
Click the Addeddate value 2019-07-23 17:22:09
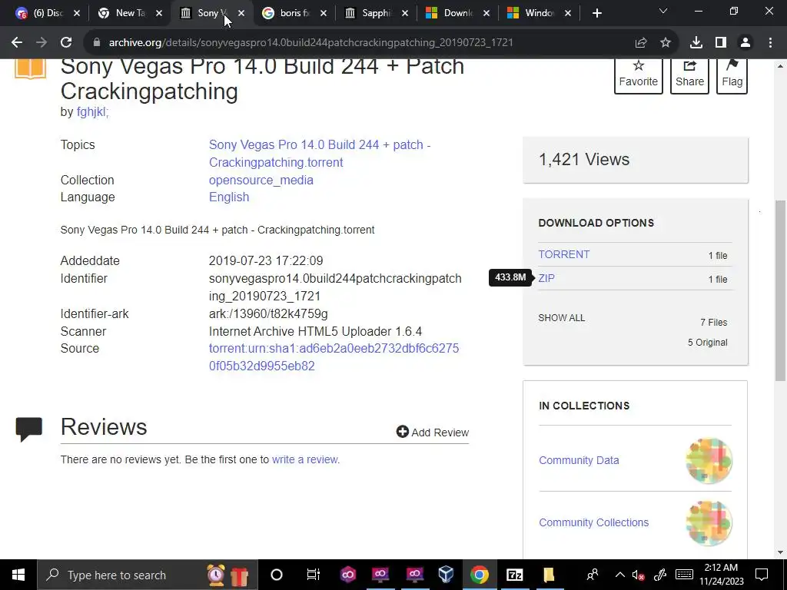coord(265,261)
